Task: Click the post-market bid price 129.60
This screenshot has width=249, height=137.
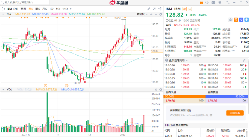Action: point(170,101)
